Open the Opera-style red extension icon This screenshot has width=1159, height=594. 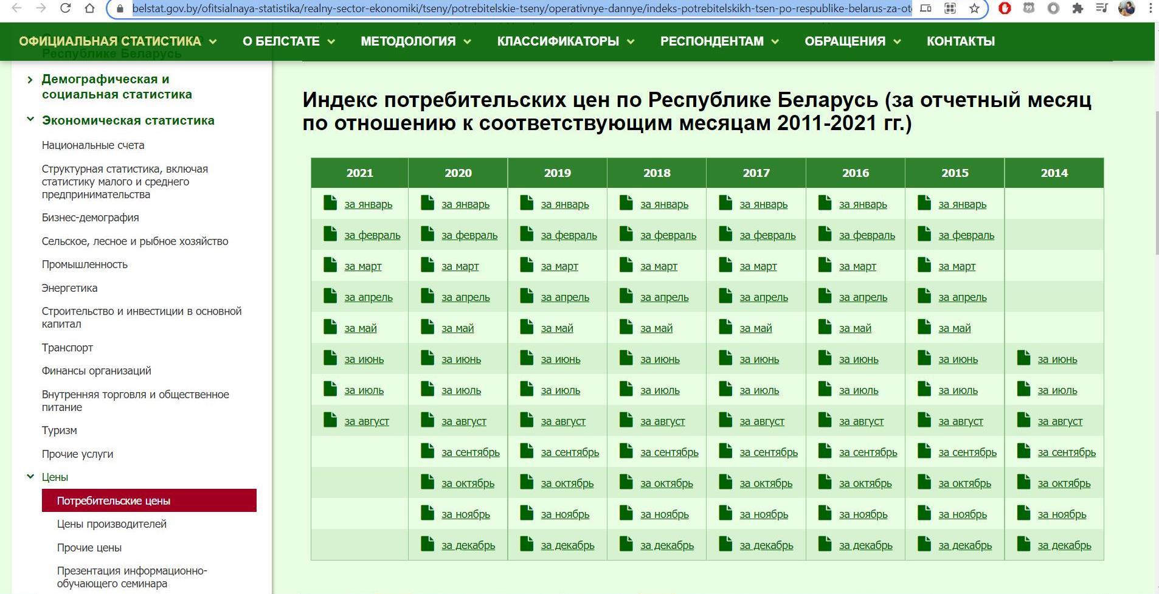[x=1005, y=9]
